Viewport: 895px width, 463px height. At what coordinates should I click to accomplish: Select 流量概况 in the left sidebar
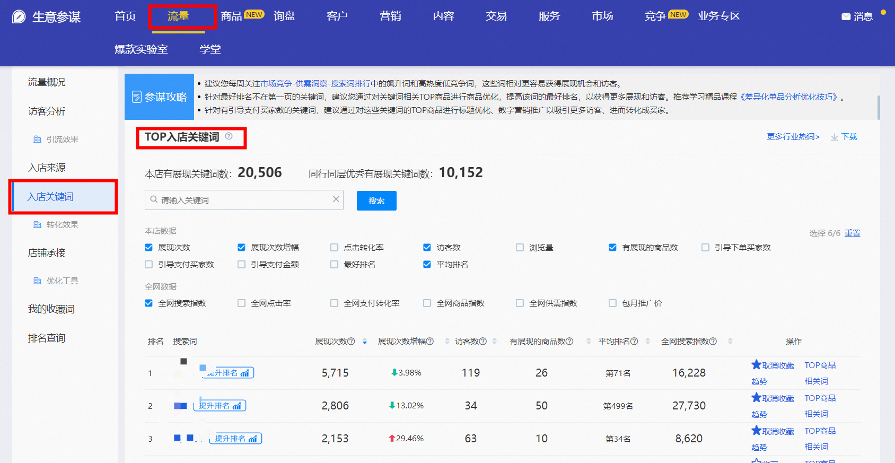pyautogui.click(x=47, y=82)
